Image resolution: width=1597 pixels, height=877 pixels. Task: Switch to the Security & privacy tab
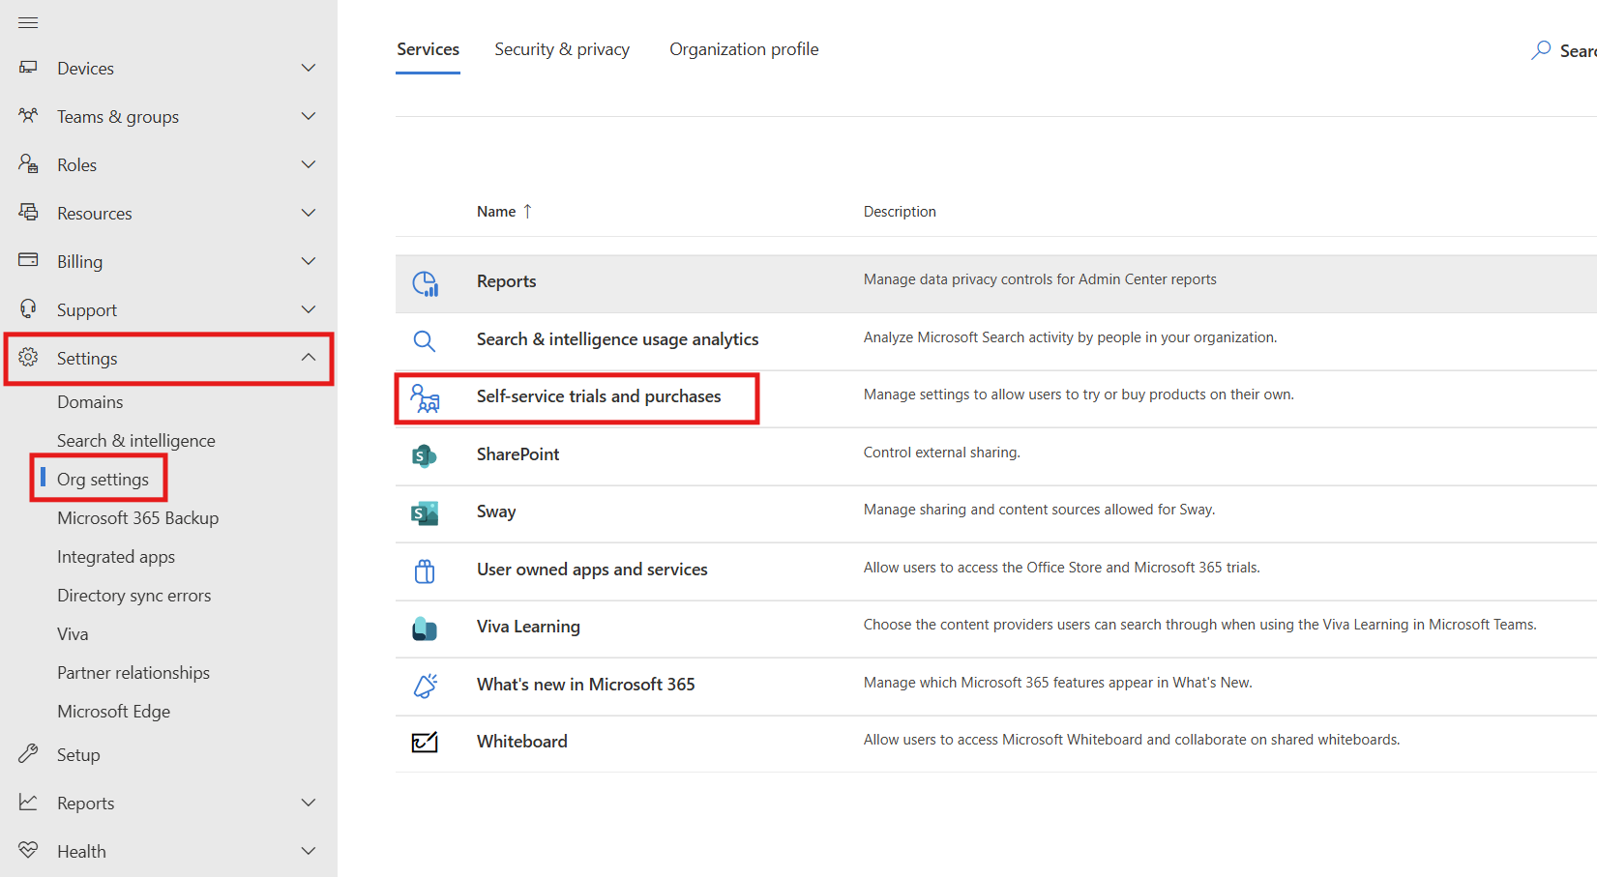point(562,49)
